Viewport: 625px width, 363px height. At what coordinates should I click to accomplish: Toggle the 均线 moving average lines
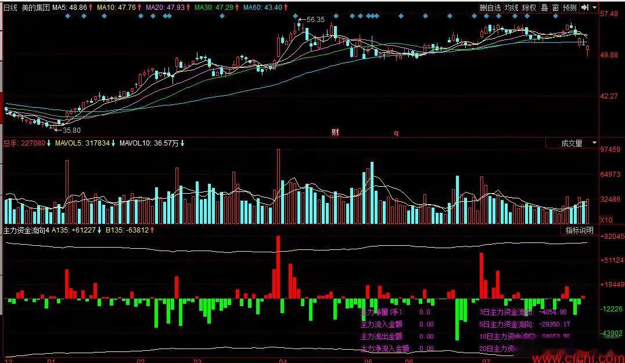click(x=511, y=7)
